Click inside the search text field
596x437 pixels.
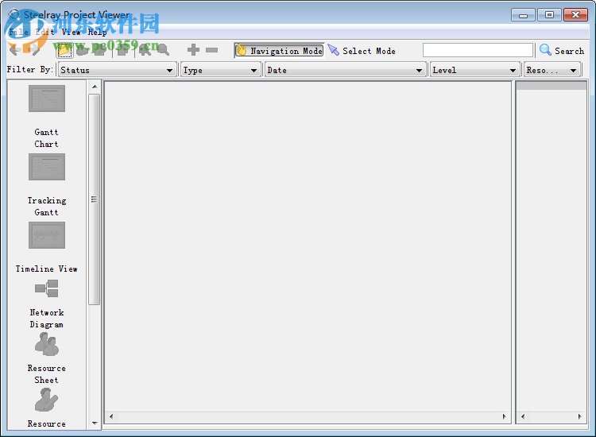pyautogui.click(x=478, y=50)
